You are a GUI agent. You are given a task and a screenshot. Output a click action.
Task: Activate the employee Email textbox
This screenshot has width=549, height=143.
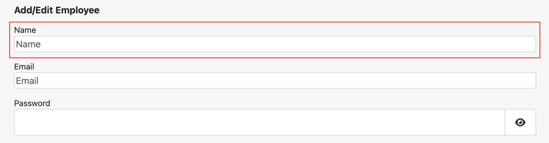pyautogui.click(x=275, y=81)
